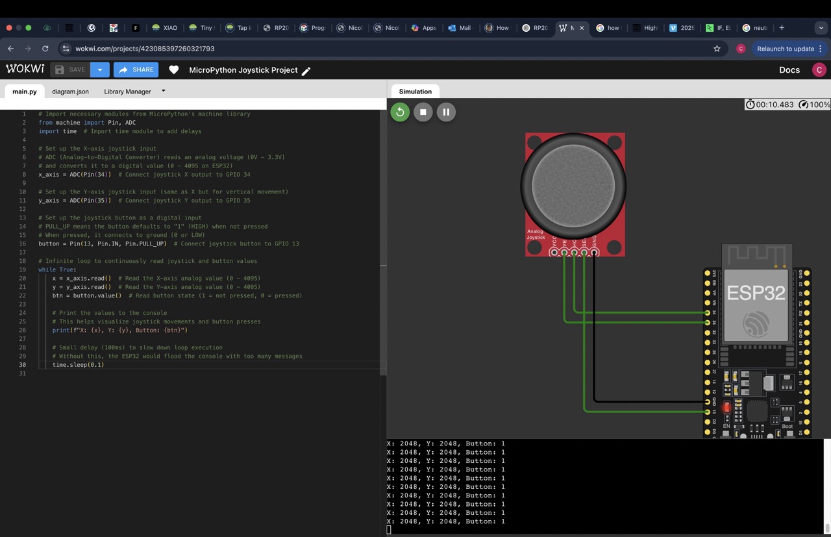Click the SHARE button
This screenshot has height=537, width=831.
(136, 69)
